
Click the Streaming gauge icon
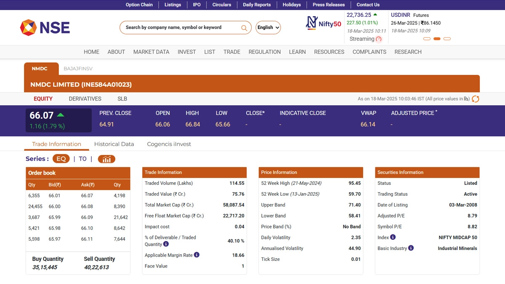(x=379, y=39)
